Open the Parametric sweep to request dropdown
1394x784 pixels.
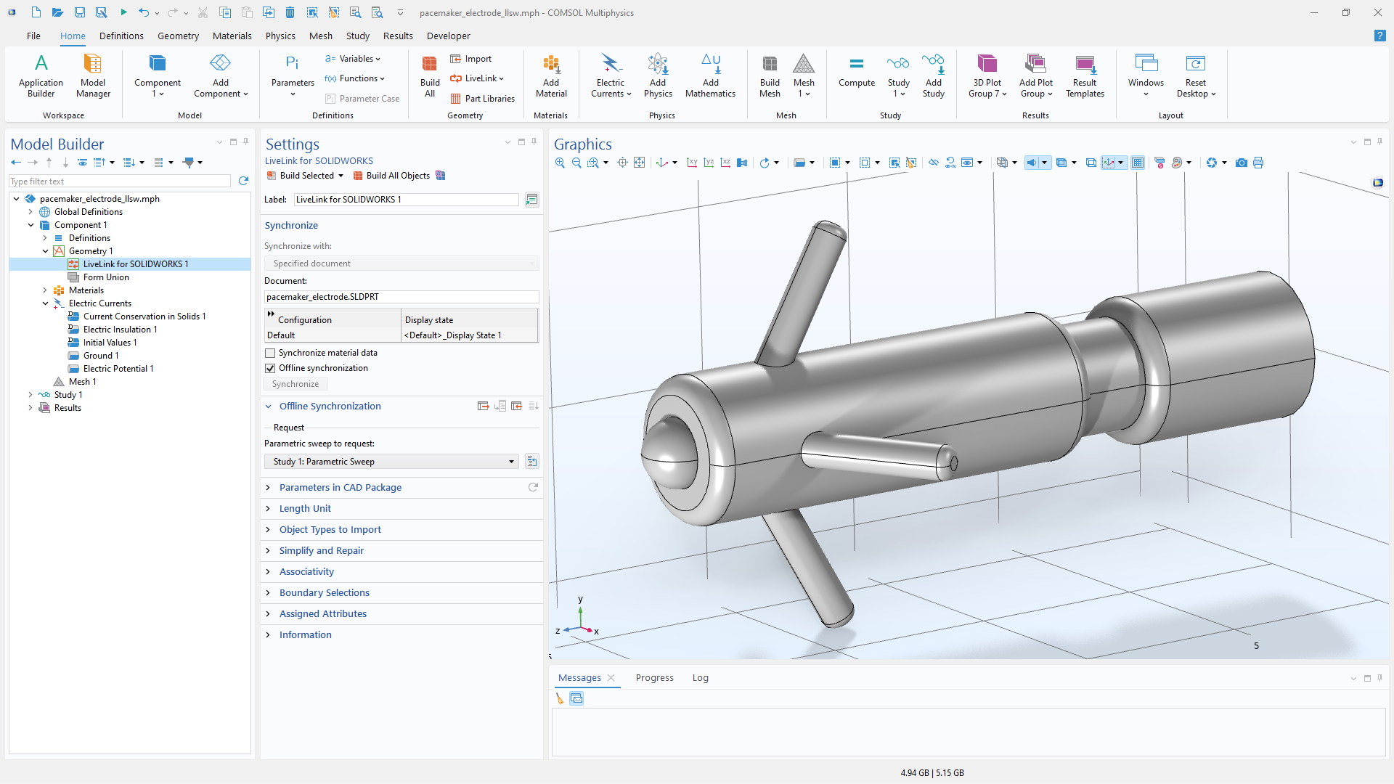(x=512, y=461)
